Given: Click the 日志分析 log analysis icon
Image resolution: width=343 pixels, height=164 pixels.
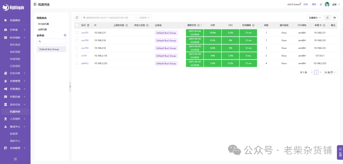Looking at the screenshot, I should [x=5, y=73].
